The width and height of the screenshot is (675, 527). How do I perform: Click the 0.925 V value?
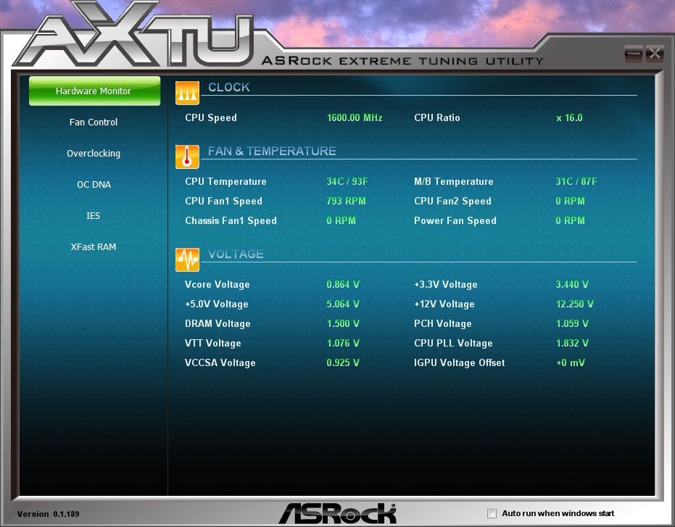pos(343,363)
